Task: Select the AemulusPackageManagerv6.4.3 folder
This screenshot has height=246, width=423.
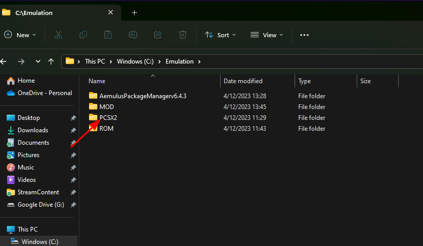Action: (x=137, y=96)
